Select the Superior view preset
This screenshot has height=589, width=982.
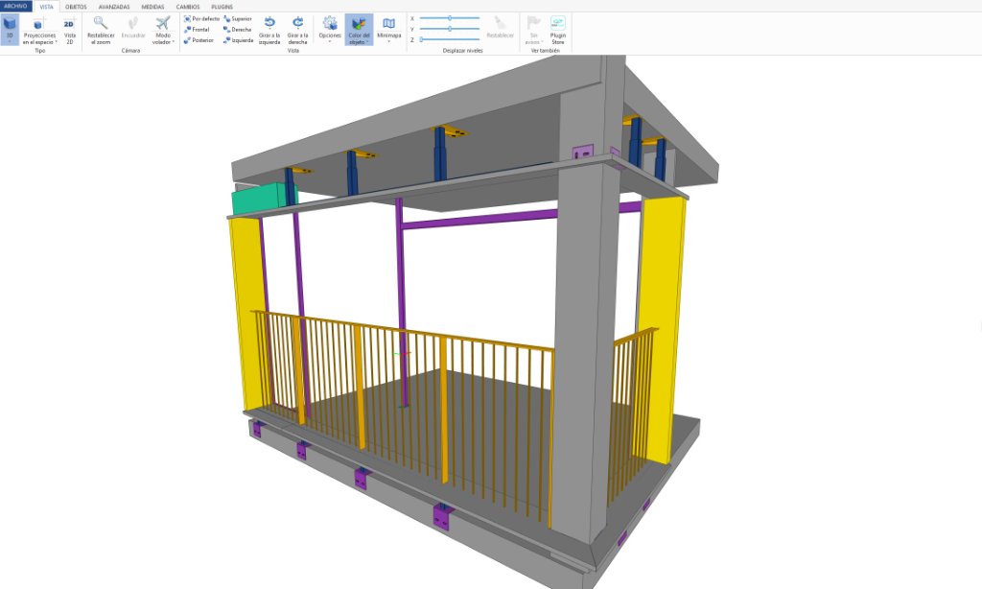point(238,19)
